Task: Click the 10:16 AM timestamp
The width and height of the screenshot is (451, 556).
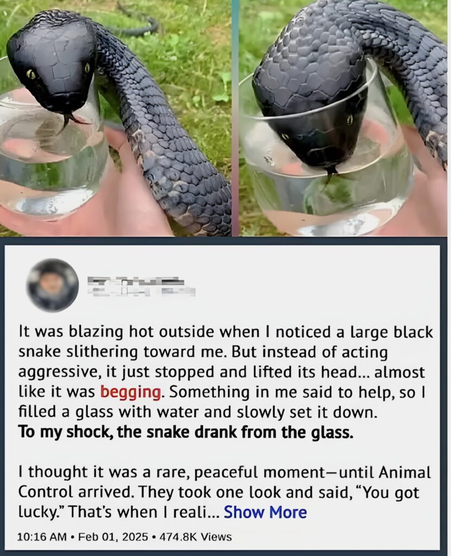Action: tap(41, 537)
